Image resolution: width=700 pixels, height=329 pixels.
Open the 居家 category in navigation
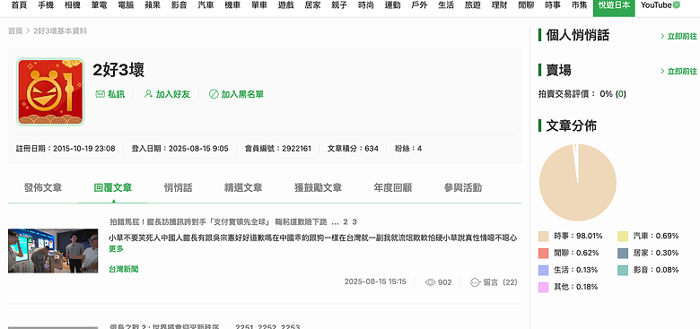tap(312, 5)
